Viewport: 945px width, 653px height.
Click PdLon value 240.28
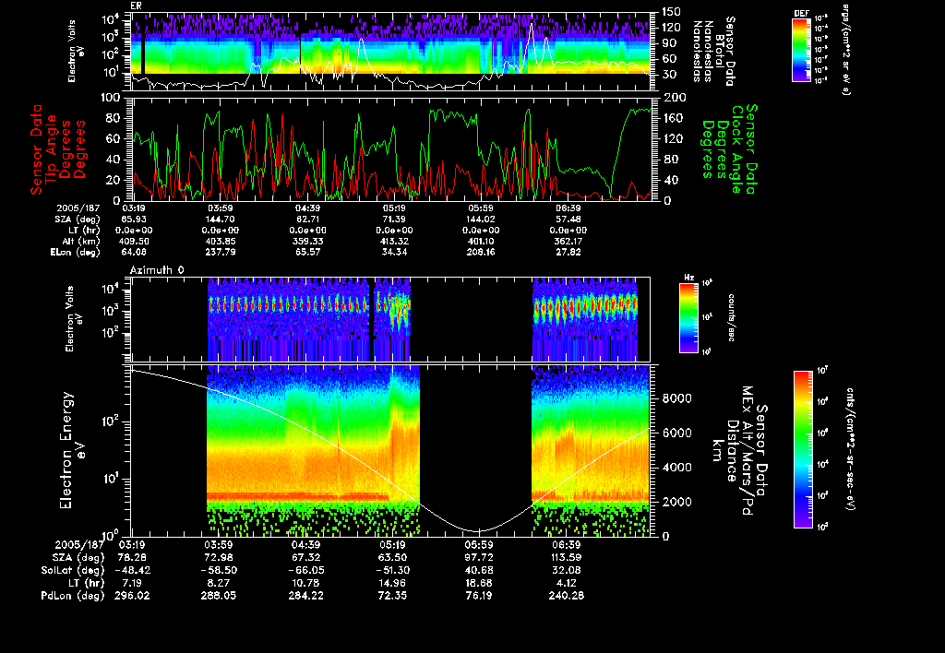[x=566, y=595]
